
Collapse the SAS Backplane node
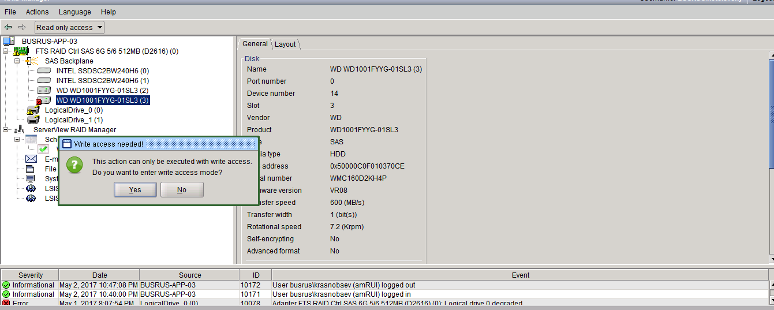(x=17, y=61)
